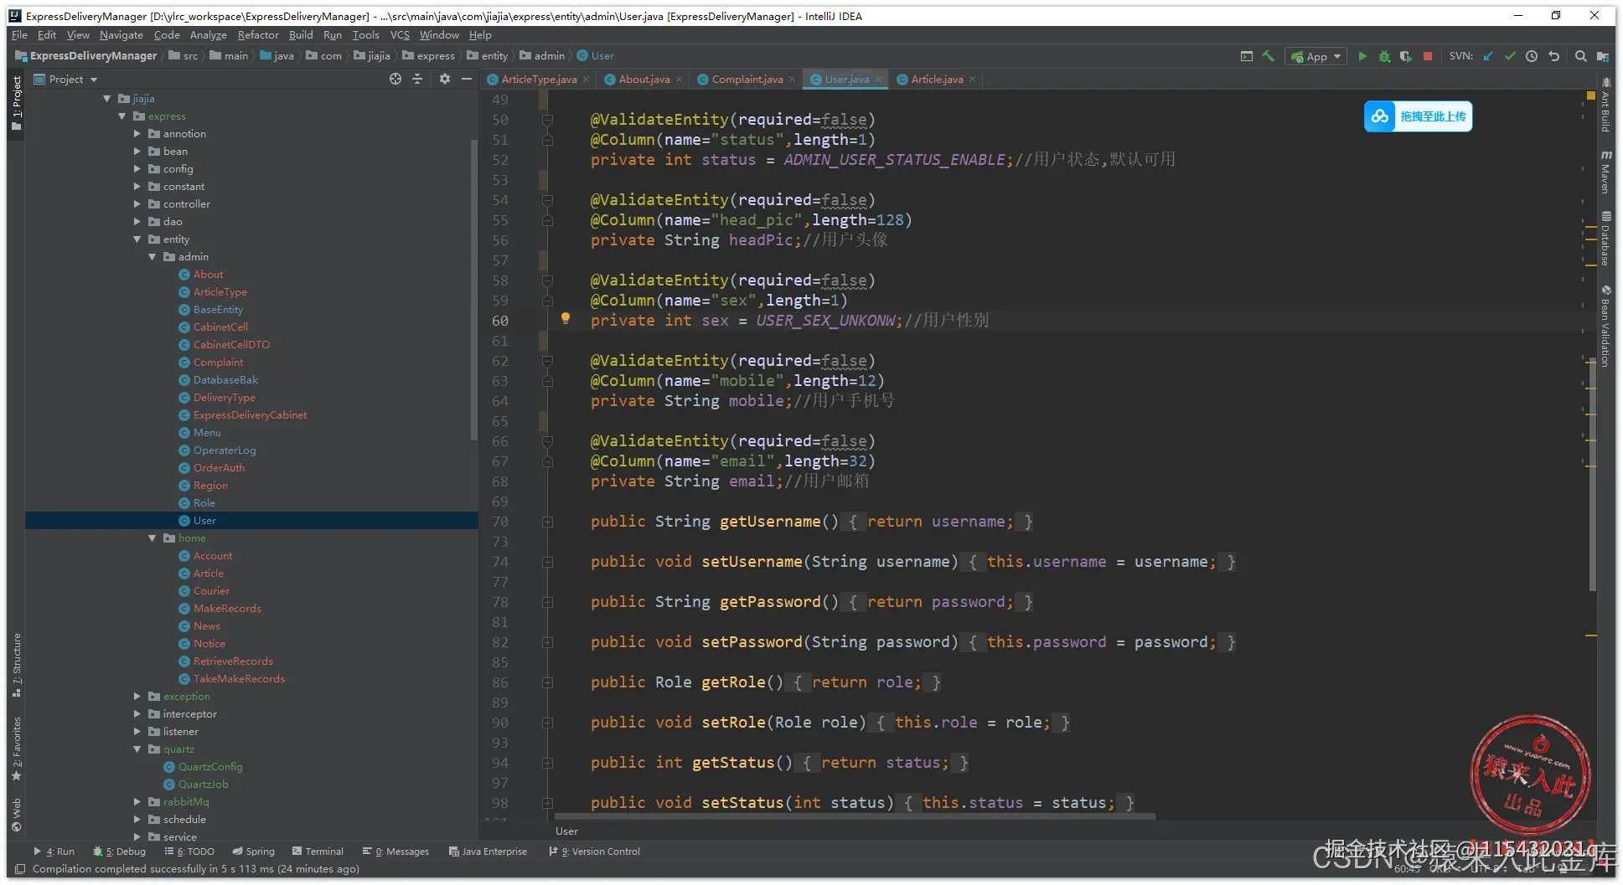The width and height of the screenshot is (1623, 885).
Task: Open Search Everywhere magnifier icon
Action: (1580, 56)
